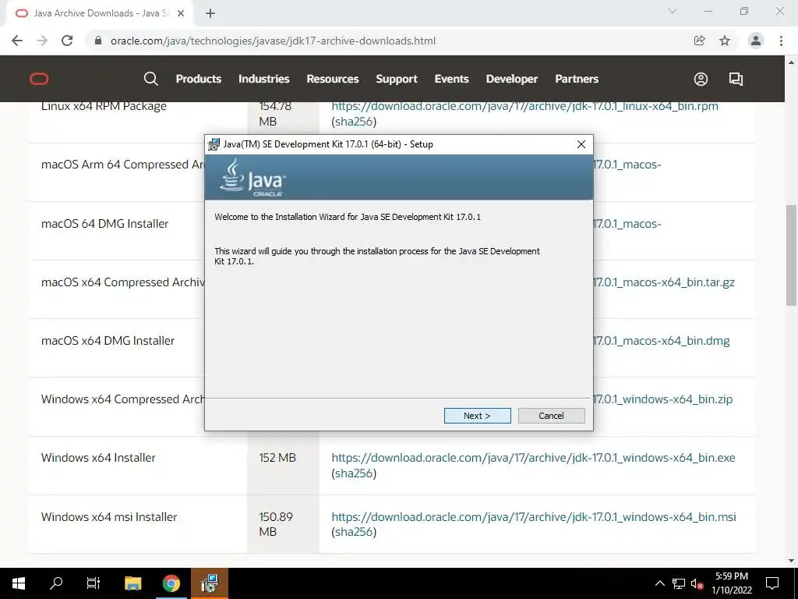Open sha256 link for Windows msi Installer
Image resolution: width=798 pixels, height=599 pixels.
(x=354, y=532)
